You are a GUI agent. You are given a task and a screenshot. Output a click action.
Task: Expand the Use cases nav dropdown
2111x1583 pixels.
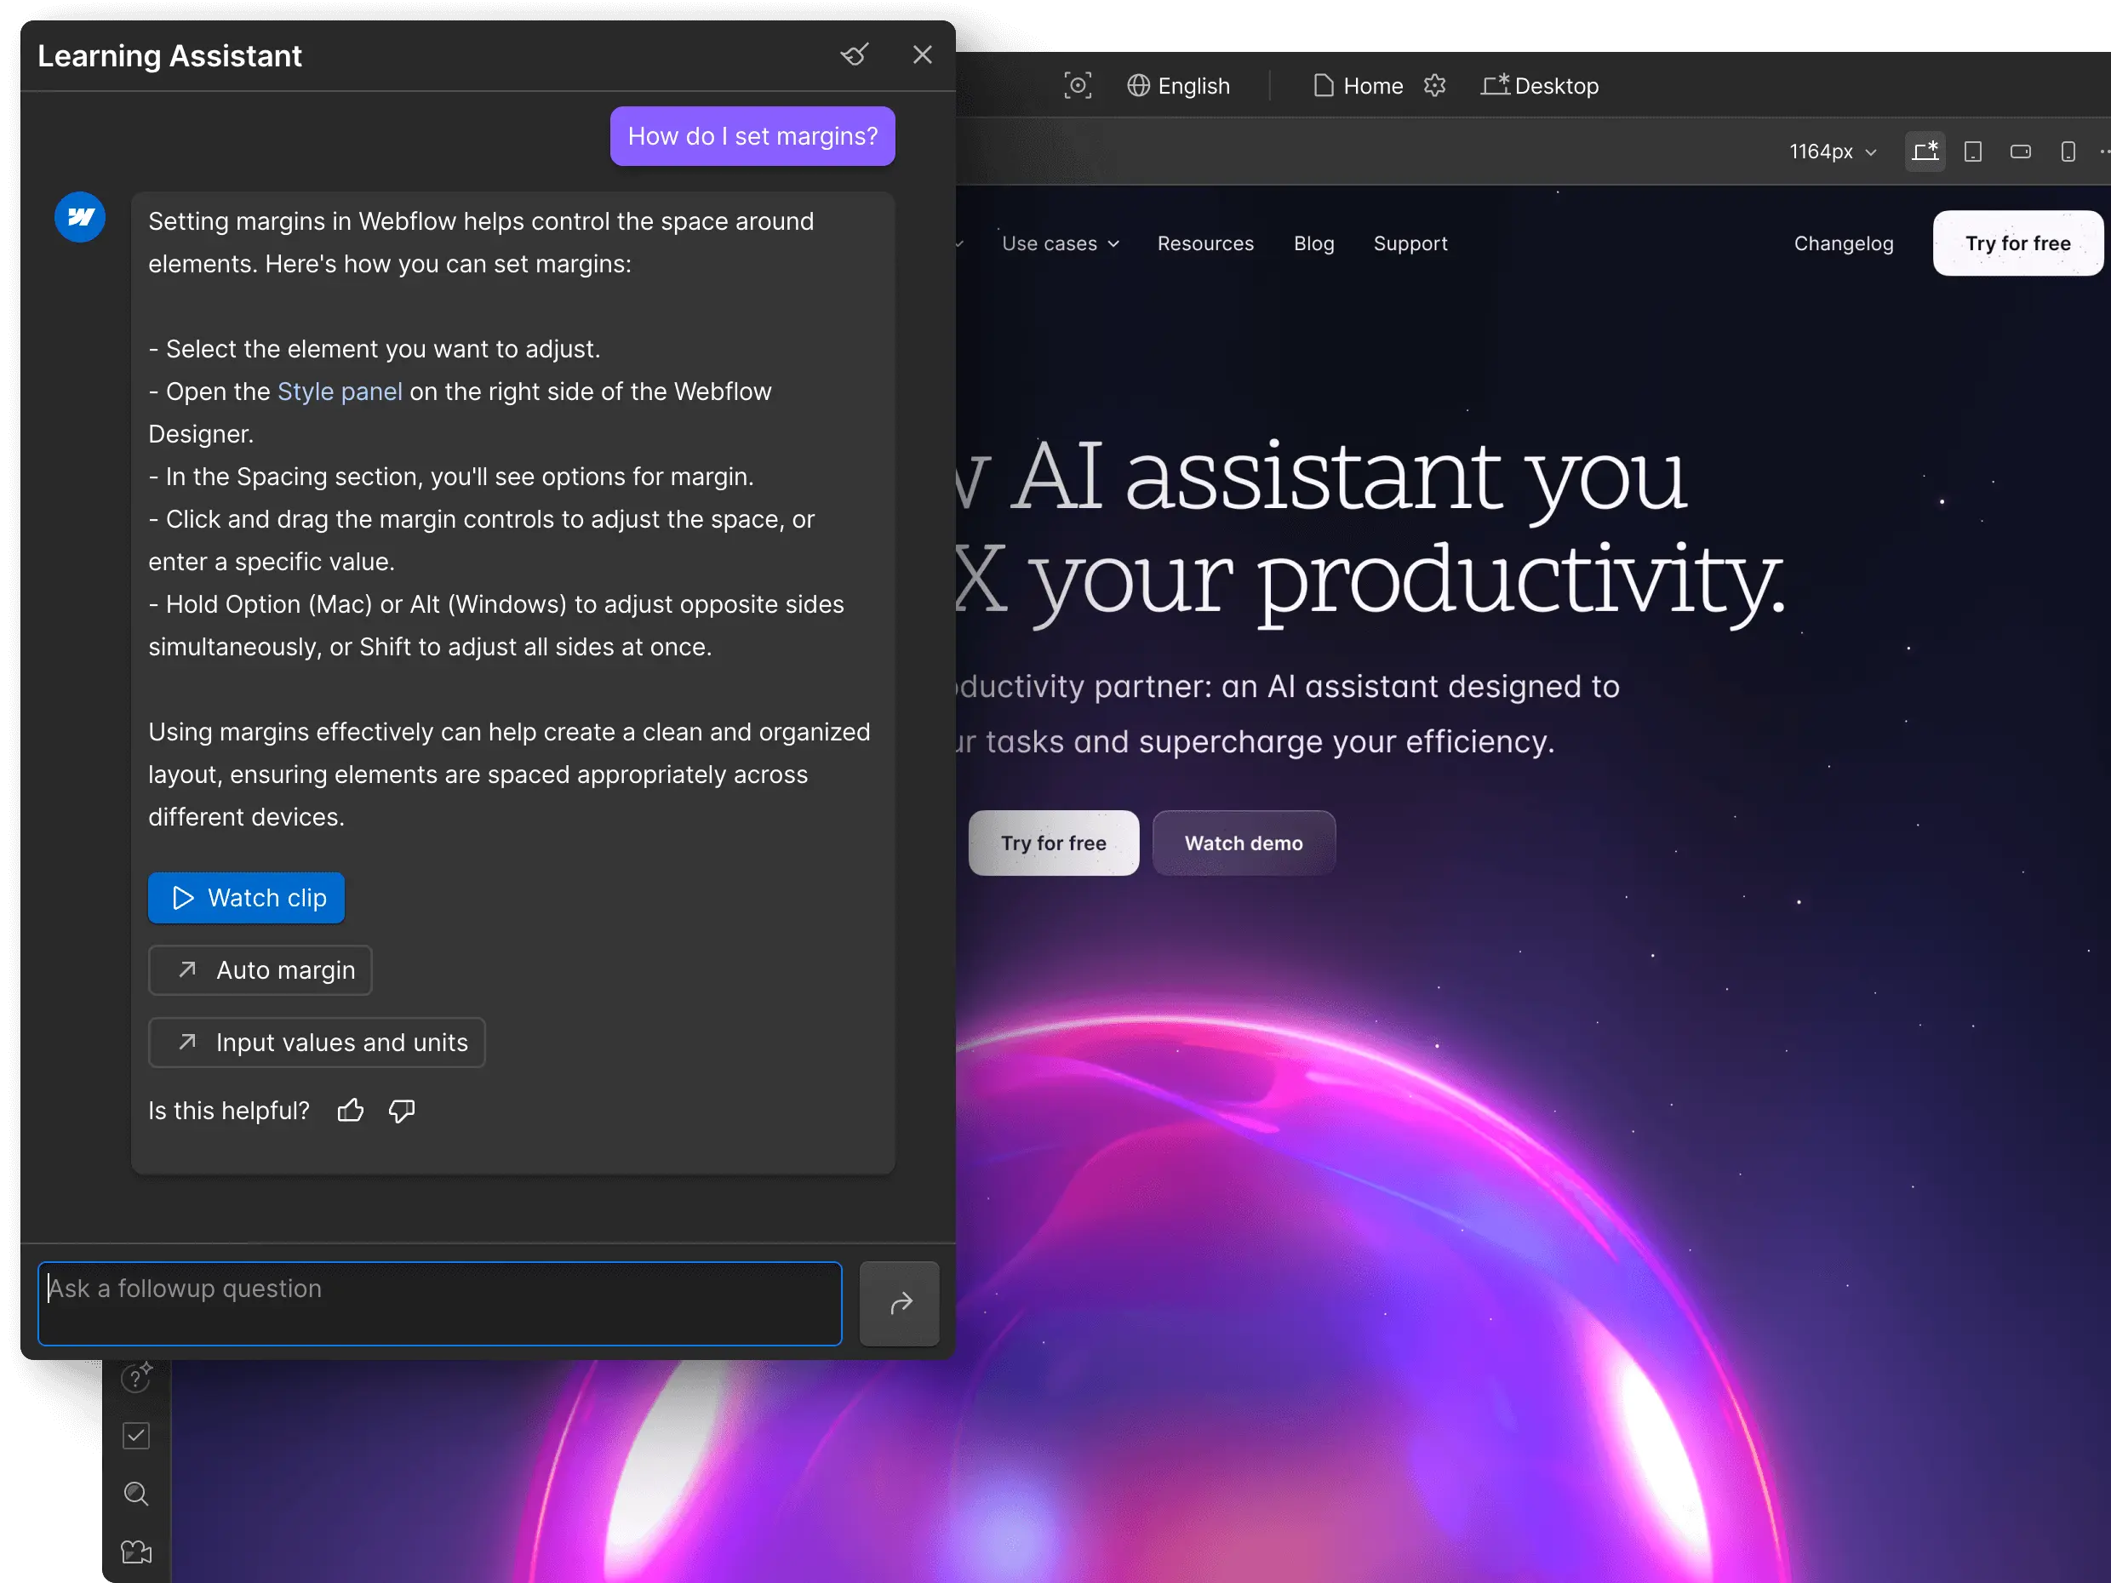tap(1059, 244)
